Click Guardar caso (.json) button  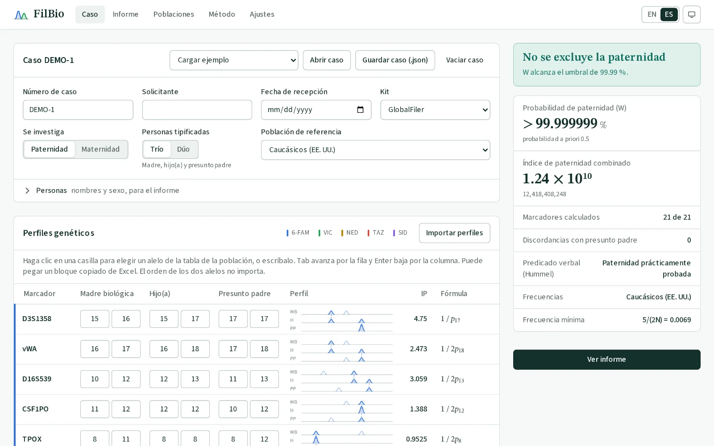pyautogui.click(x=395, y=60)
